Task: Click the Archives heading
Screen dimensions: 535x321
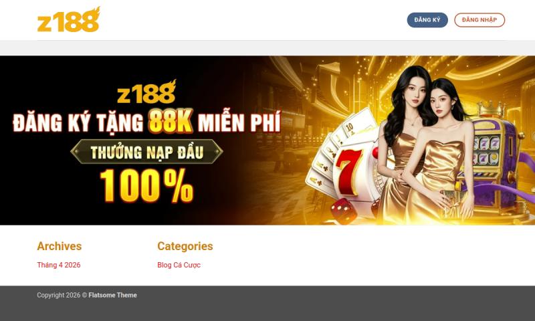Action: click(60, 246)
